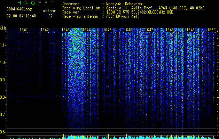Click the date stamp 02.08.04 16:40
This screenshot has width=219, height=139.
click(21, 16)
